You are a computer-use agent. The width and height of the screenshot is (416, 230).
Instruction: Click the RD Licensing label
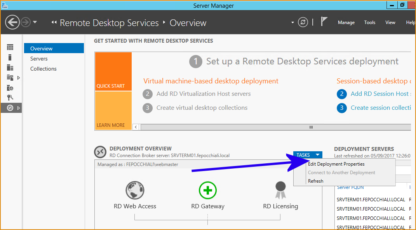[280, 206]
